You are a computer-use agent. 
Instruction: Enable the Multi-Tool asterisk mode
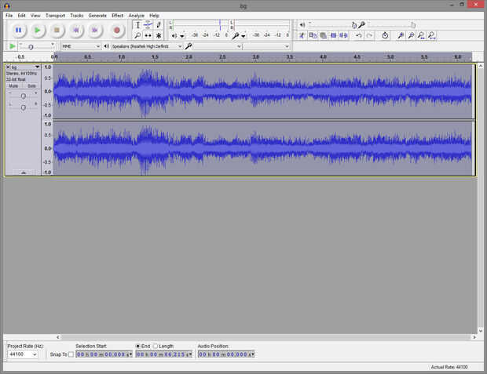159,35
